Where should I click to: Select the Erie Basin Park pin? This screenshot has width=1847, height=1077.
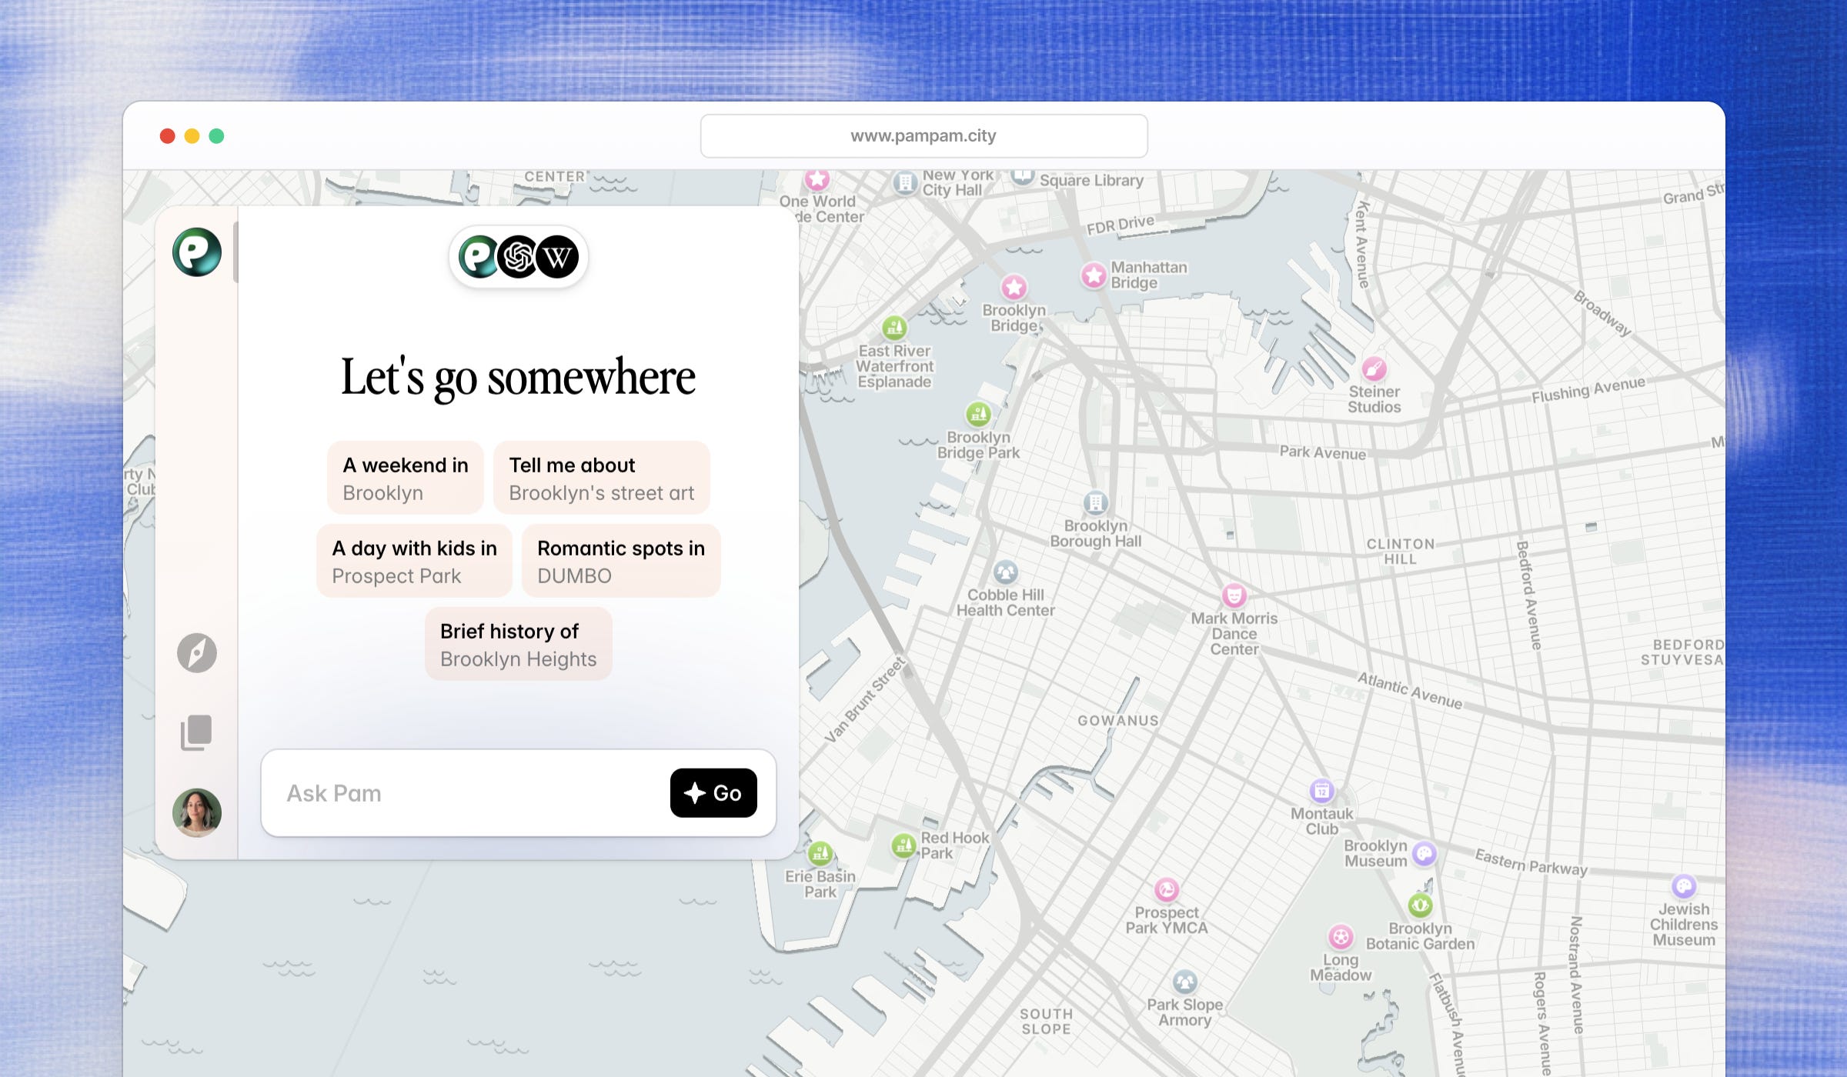click(820, 853)
